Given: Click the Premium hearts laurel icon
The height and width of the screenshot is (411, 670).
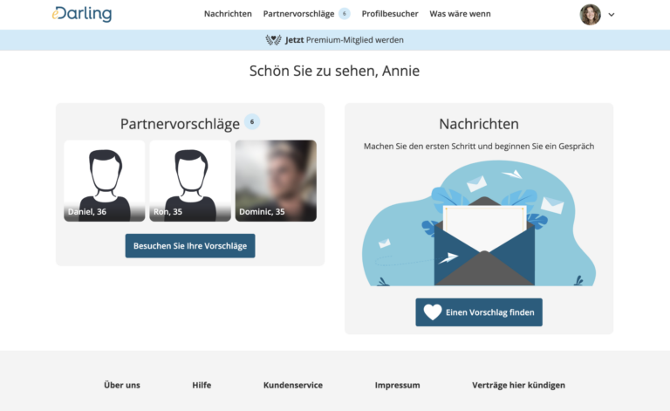Looking at the screenshot, I should [x=273, y=40].
